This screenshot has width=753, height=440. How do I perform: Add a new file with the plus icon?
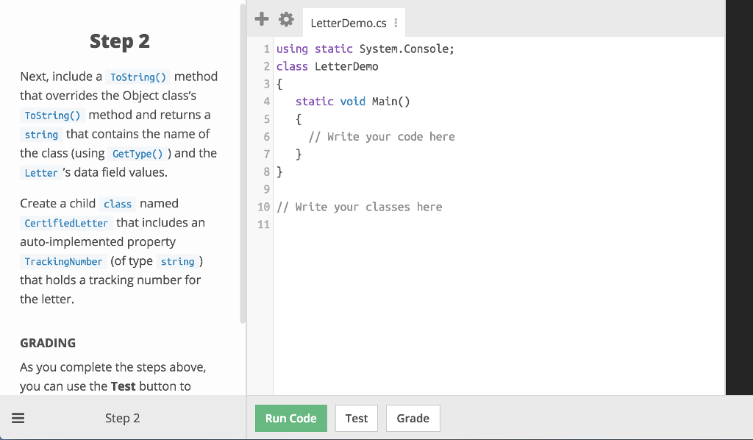click(x=261, y=19)
